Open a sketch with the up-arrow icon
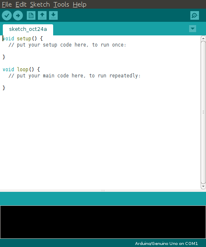The width and height of the screenshot is (206, 247). [42, 16]
